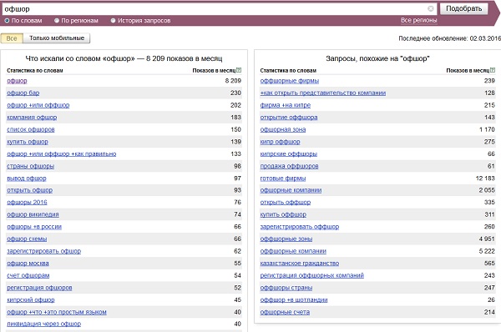Screen dimensions: 501x332
Task: Open the 'вывод офшор' link
Action: tap(27, 179)
